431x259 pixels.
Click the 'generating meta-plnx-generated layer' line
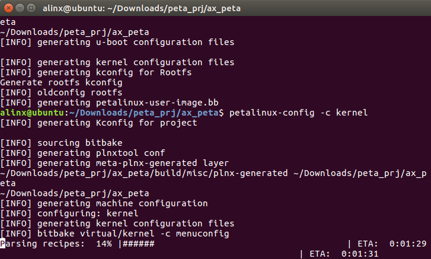coord(114,163)
